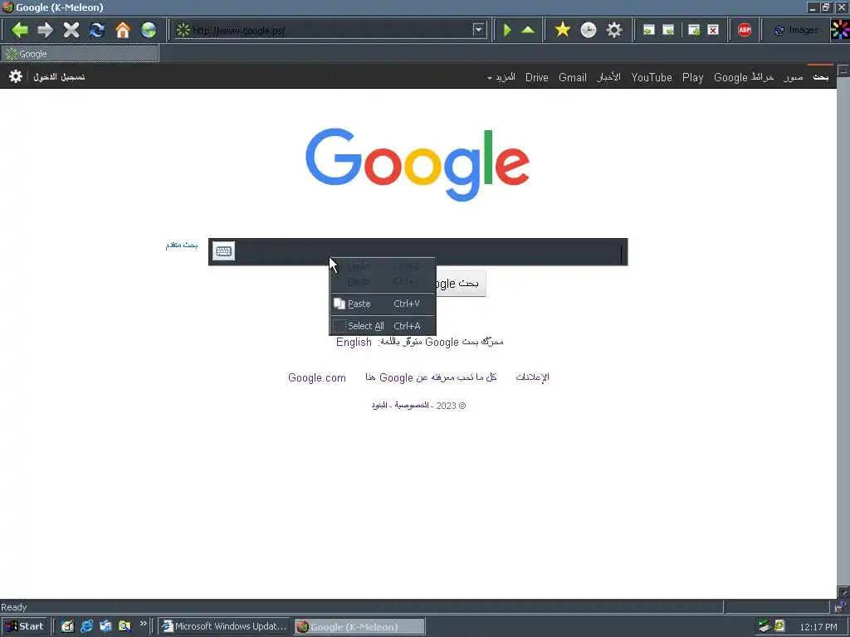Reload the page with the refresh icon
The height and width of the screenshot is (637, 850).
pyautogui.click(x=97, y=30)
